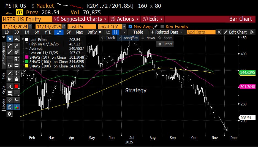Screen dimensions: 258x147
Task: Select the 1M range tab
Action: point(27,32)
